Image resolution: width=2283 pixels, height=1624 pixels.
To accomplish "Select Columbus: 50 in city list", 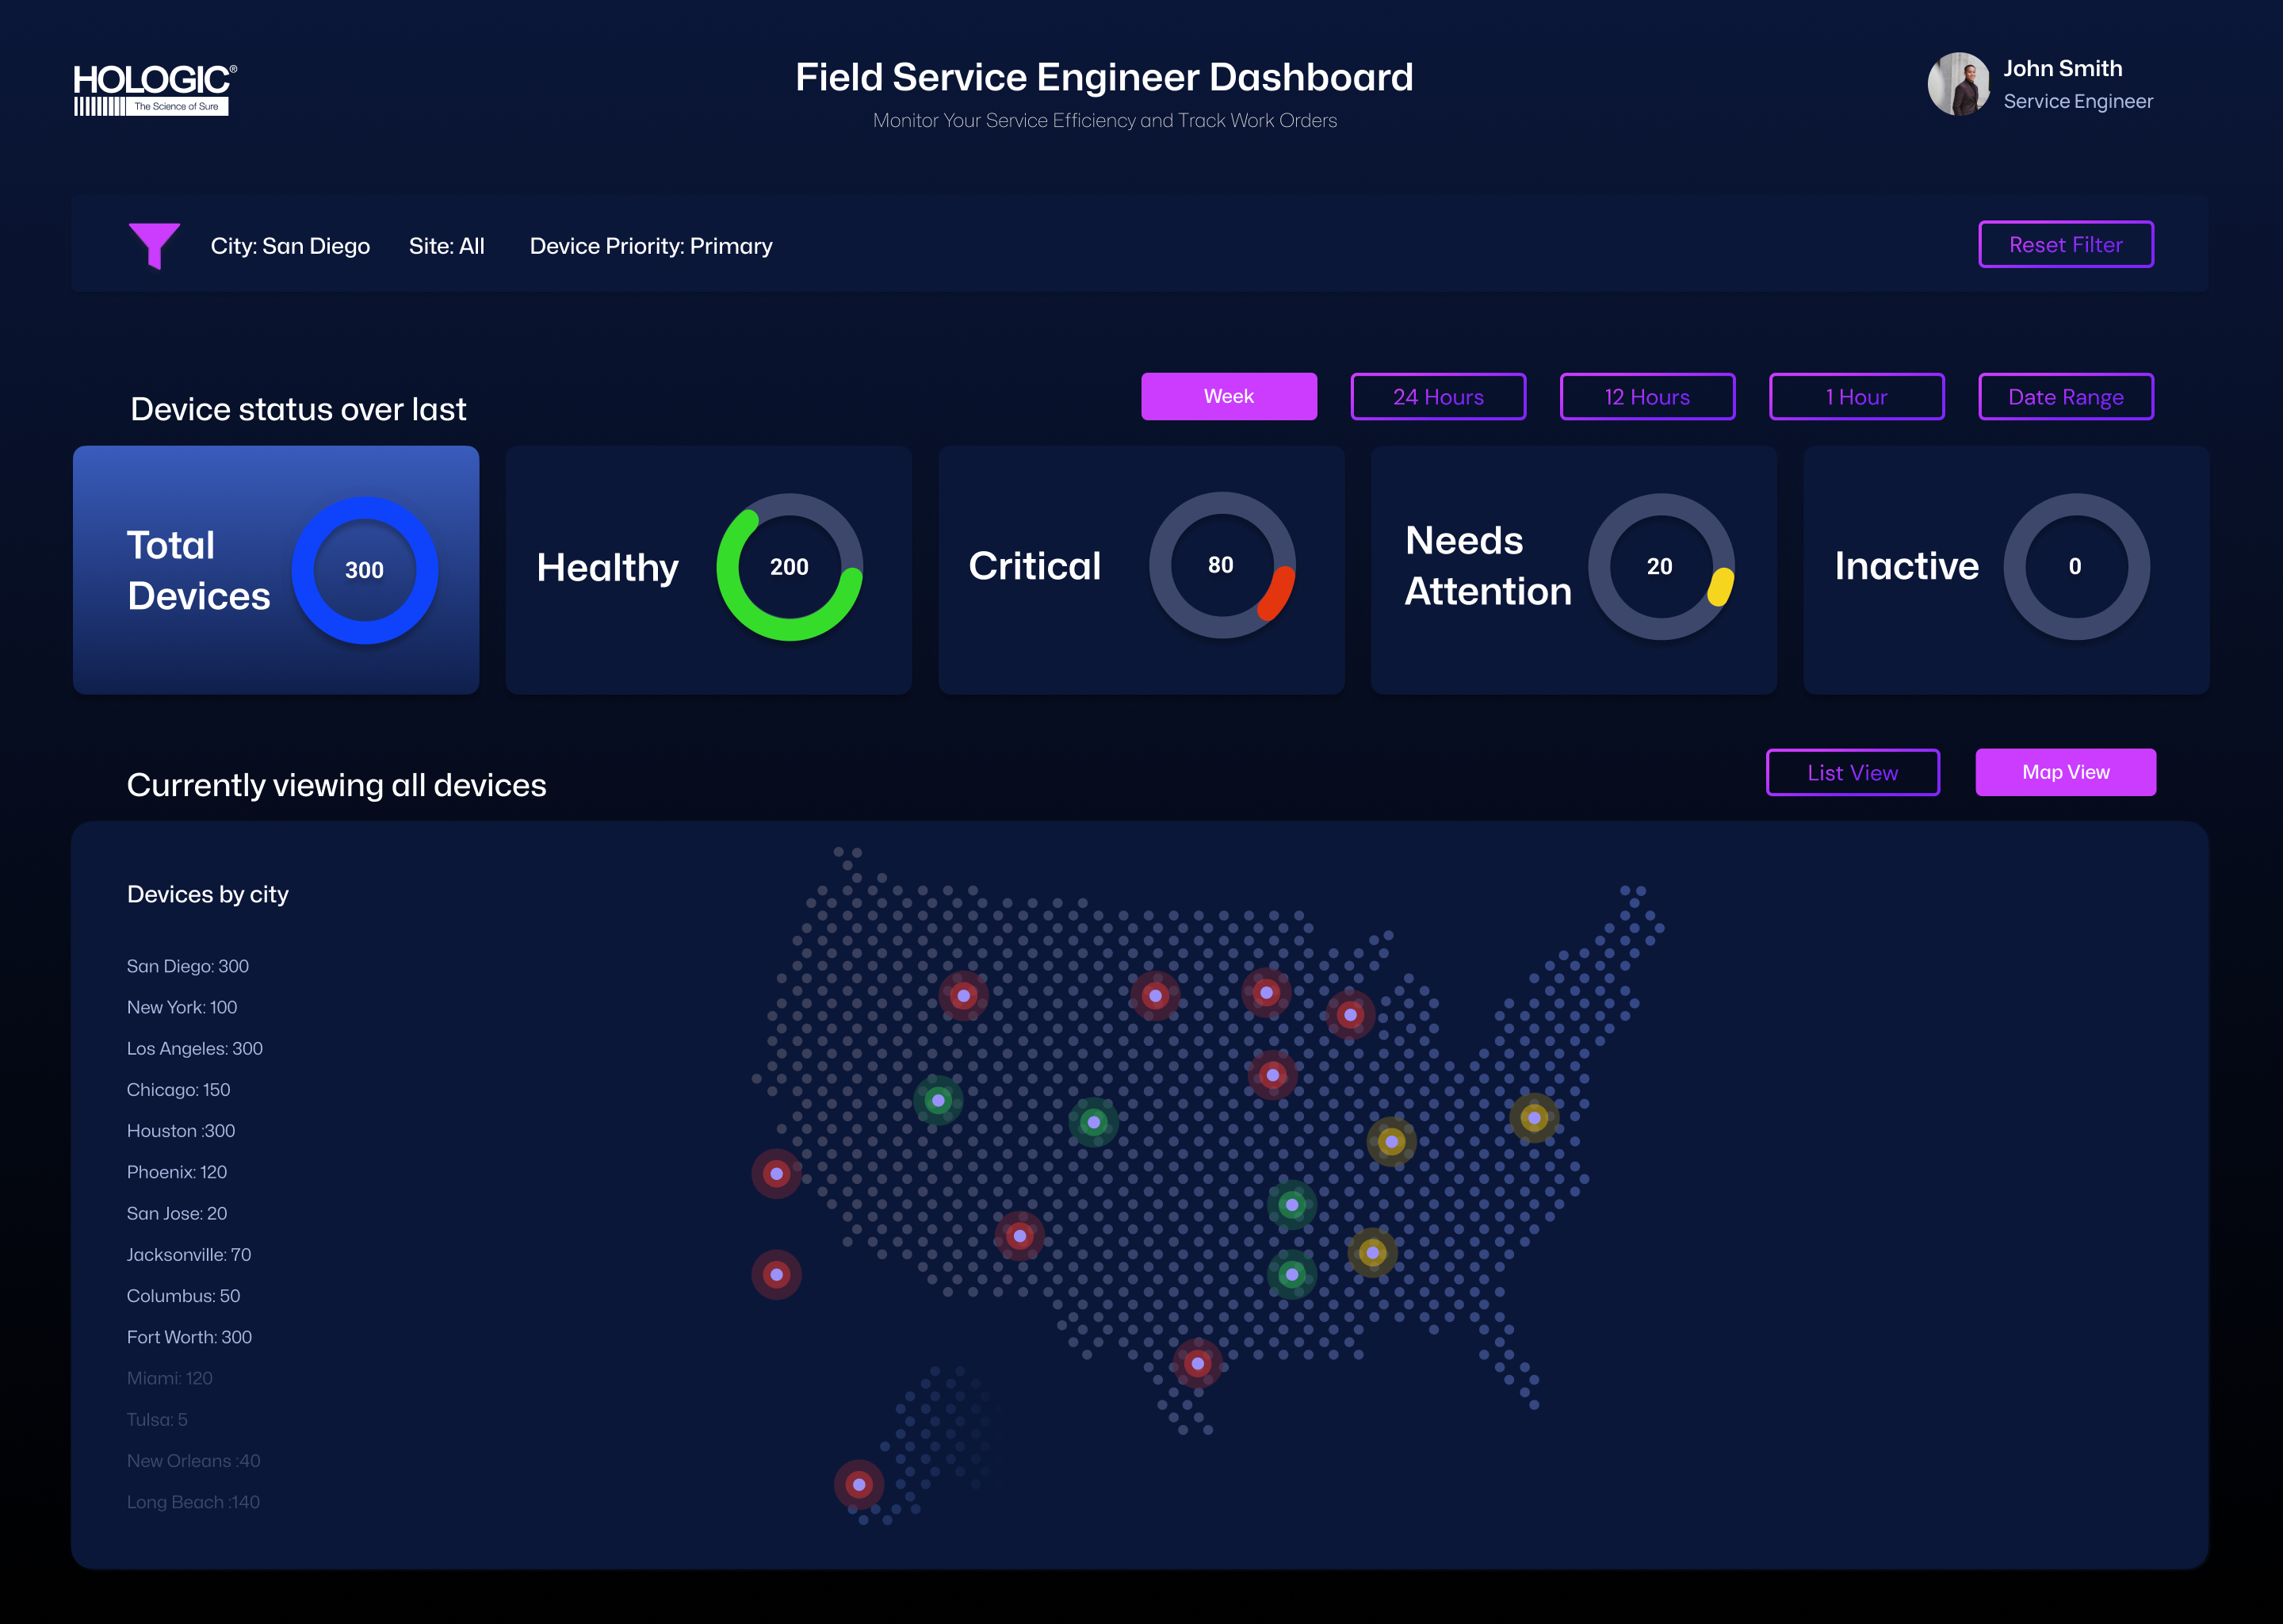I will 183,1295.
